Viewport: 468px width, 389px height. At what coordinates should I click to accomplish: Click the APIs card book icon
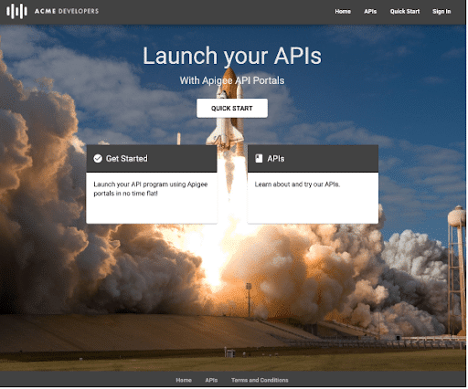coord(259,159)
